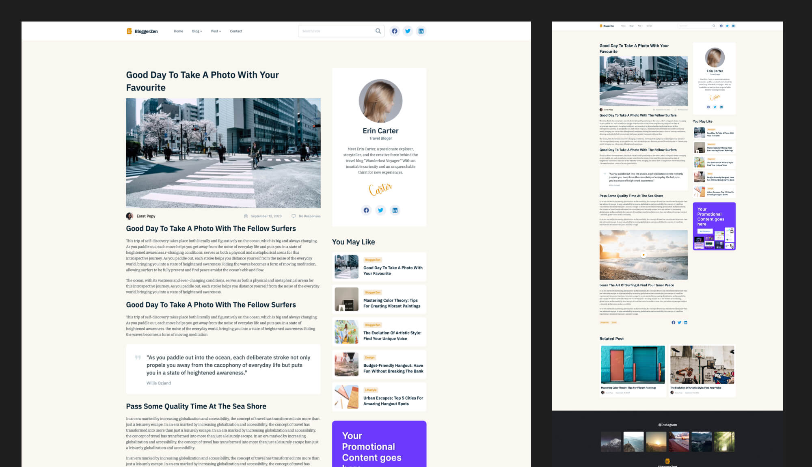
Task: Expand the Post navigation dropdown
Action: tap(216, 31)
